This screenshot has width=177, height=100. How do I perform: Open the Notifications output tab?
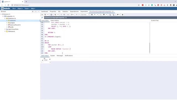click(x=69, y=56)
